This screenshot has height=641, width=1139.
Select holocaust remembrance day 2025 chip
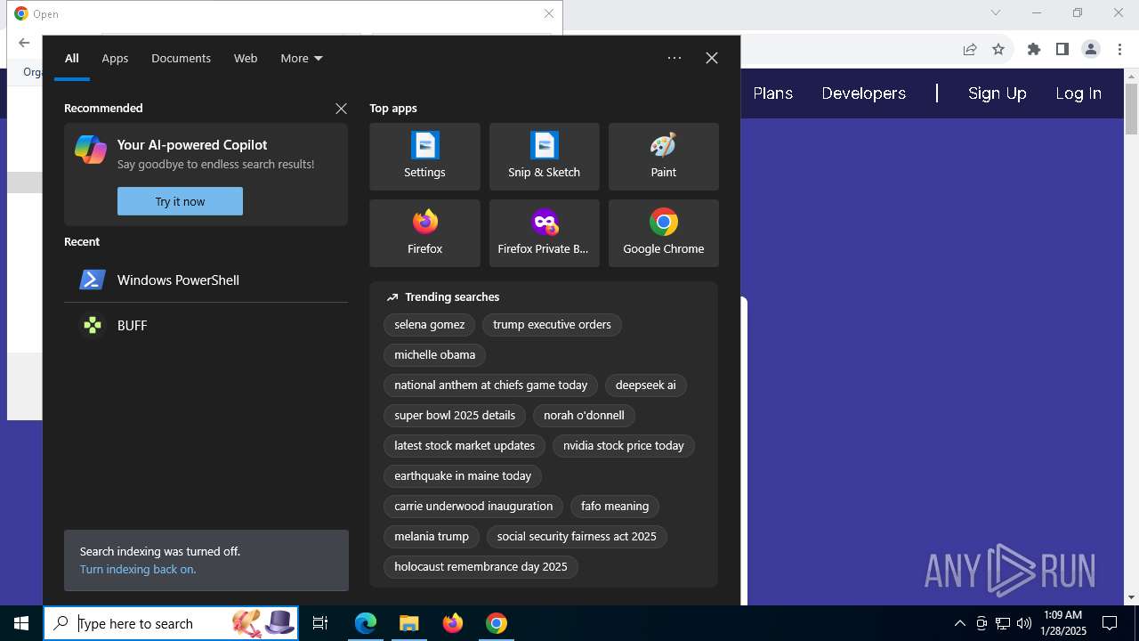click(481, 567)
